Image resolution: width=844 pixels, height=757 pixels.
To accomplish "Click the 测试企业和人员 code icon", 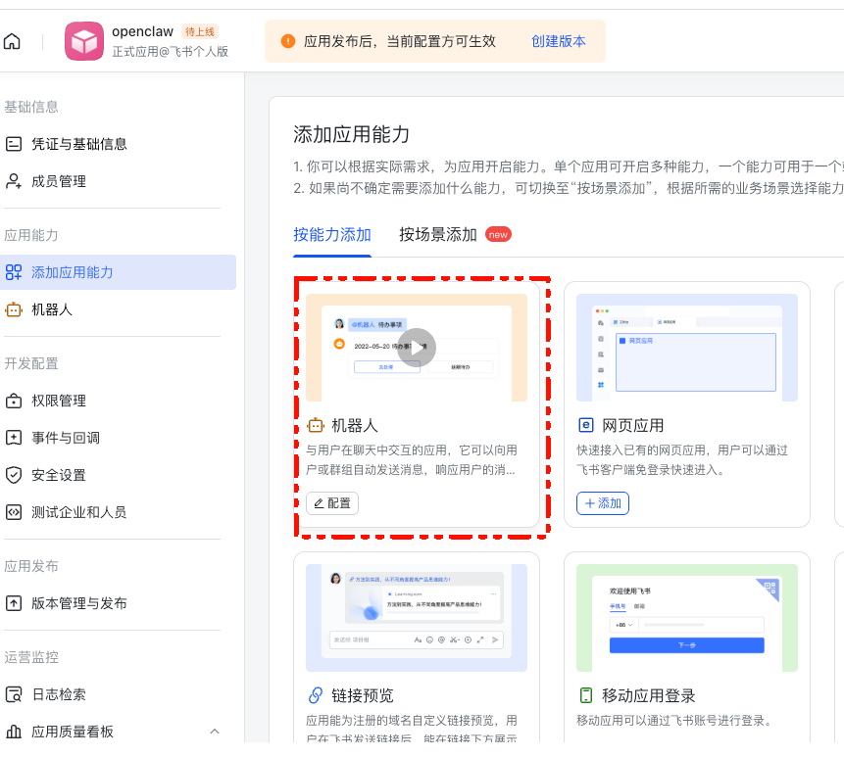I will tap(14, 512).
